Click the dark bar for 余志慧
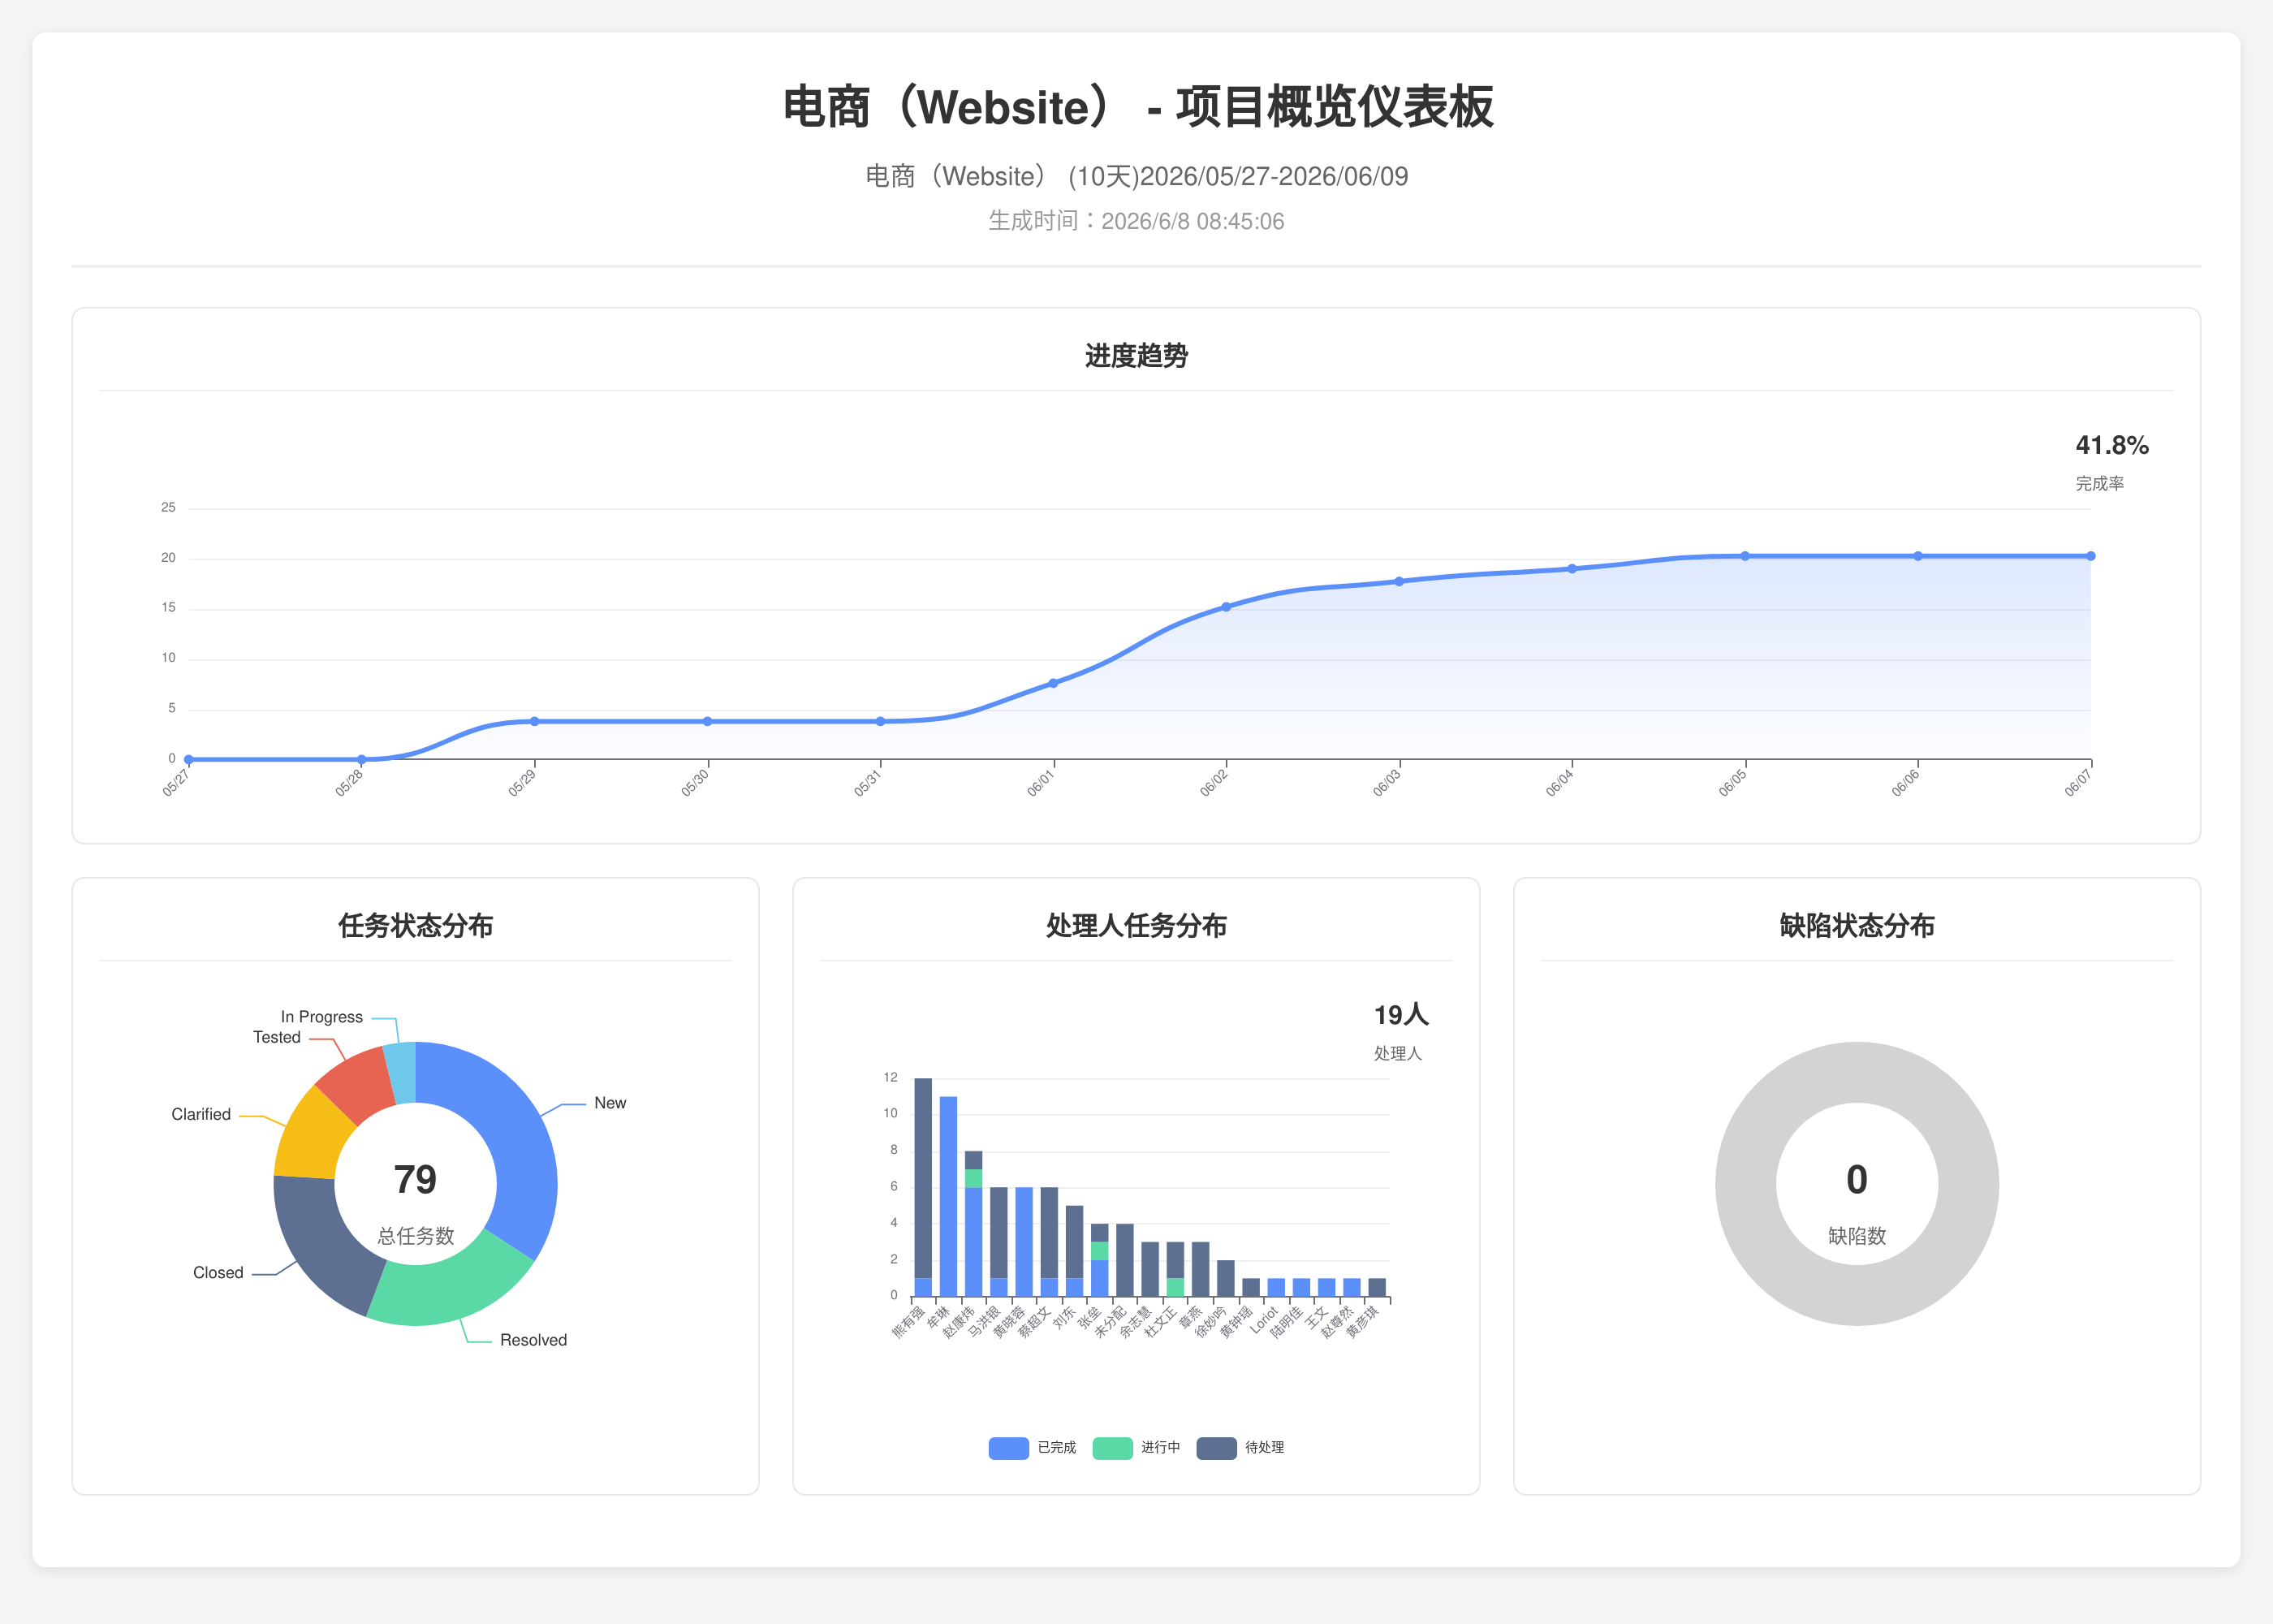The width and height of the screenshot is (2273, 1624). click(1150, 1269)
